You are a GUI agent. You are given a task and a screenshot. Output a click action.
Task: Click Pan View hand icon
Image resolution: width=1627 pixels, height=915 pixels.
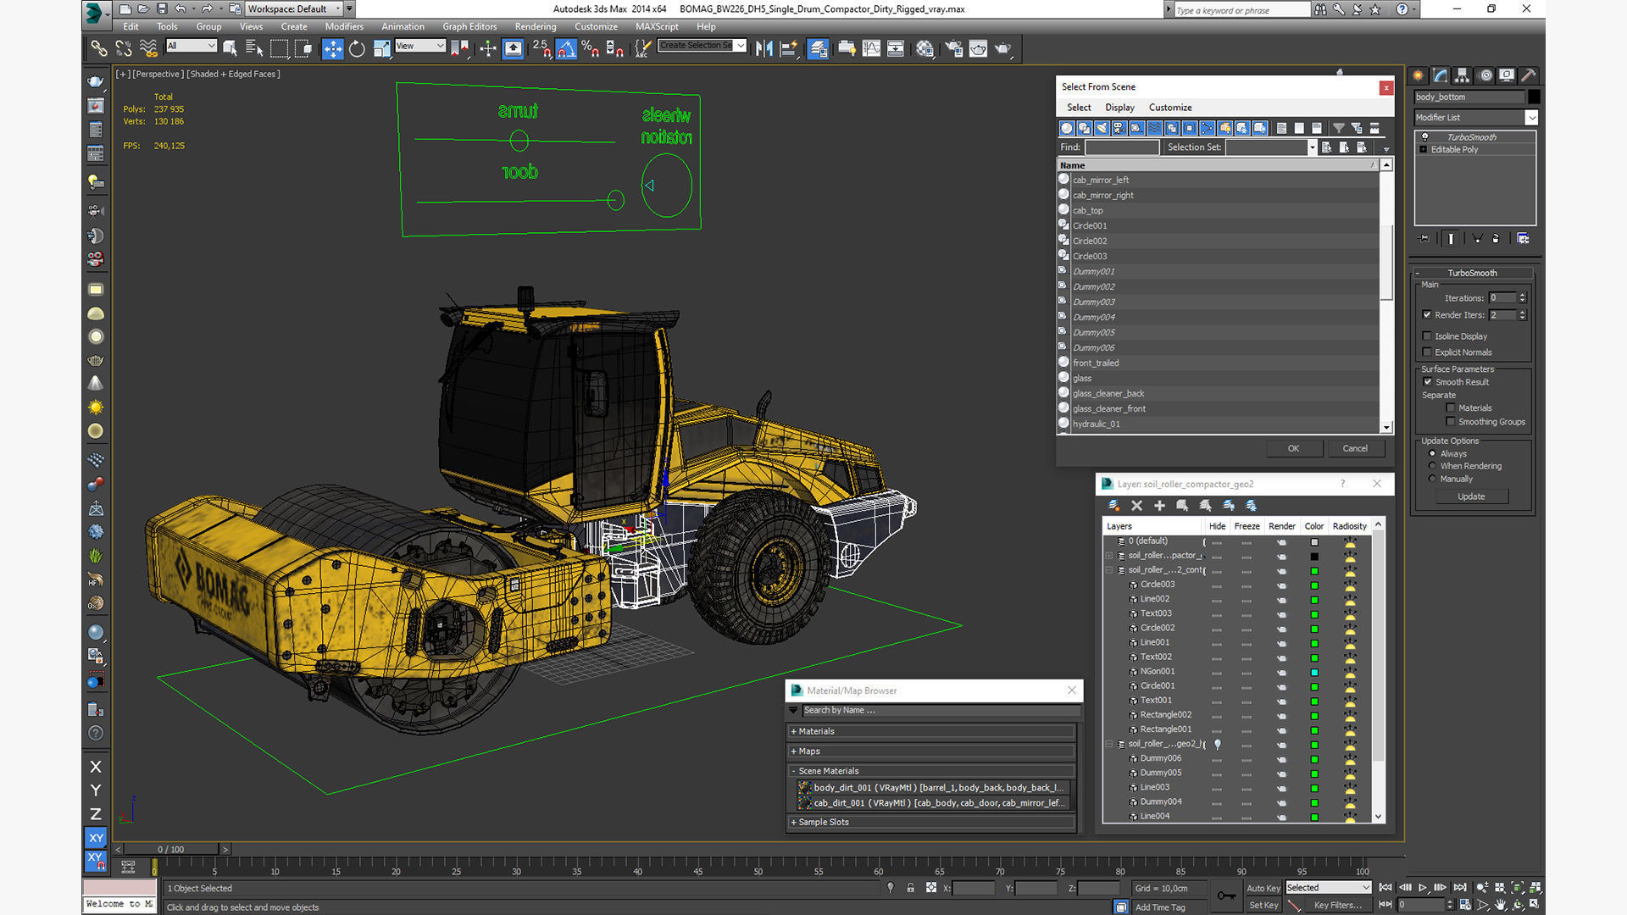click(1501, 906)
